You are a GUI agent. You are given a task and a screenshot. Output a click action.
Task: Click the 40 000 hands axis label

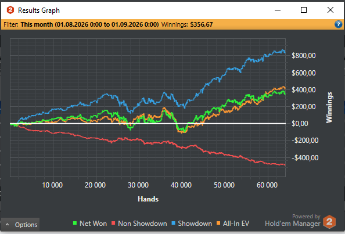pyautogui.click(x=181, y=185)
